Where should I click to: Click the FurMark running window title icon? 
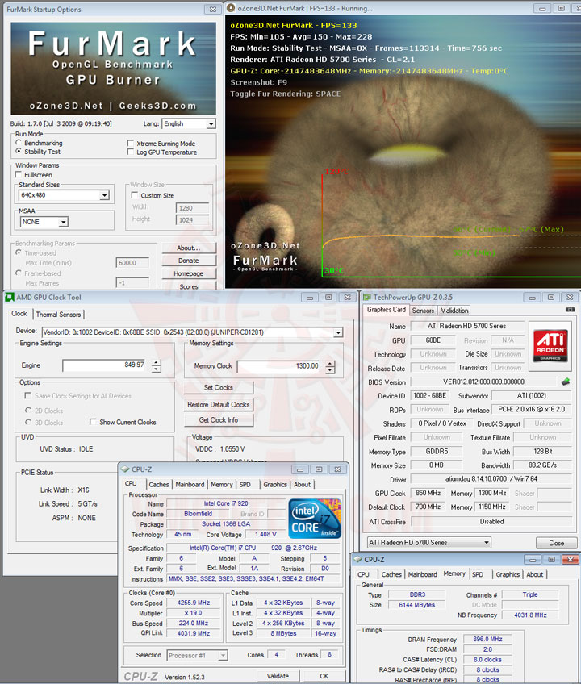(231, 8)
